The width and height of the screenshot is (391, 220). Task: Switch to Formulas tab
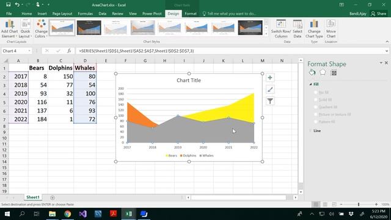(x=86, y=13)
